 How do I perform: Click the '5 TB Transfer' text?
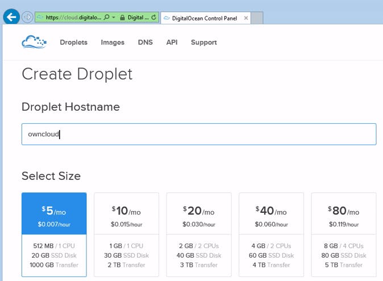coord(344,265)
